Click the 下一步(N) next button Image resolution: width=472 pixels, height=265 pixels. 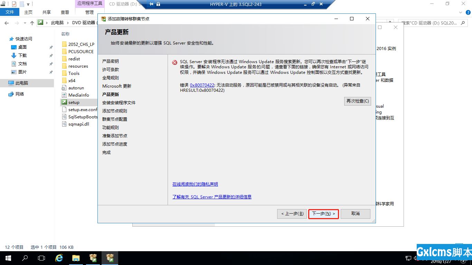[x=324, y=214]
